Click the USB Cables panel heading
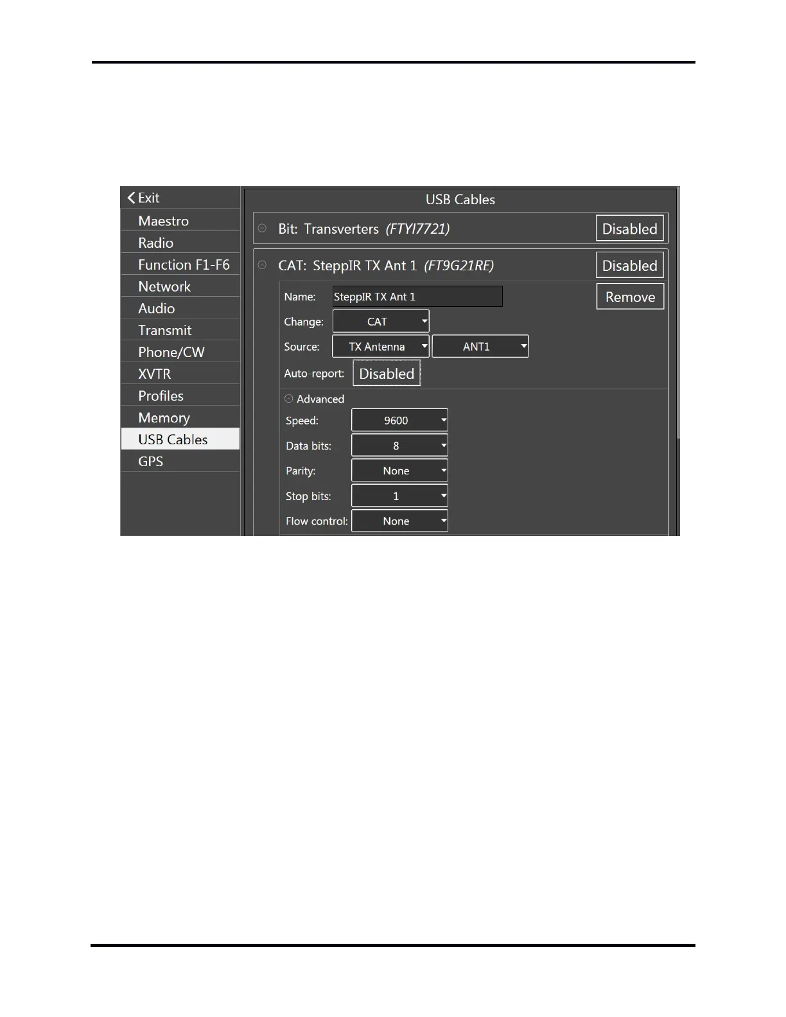Viewport: 786px width, 1017px height. (460, 199)
